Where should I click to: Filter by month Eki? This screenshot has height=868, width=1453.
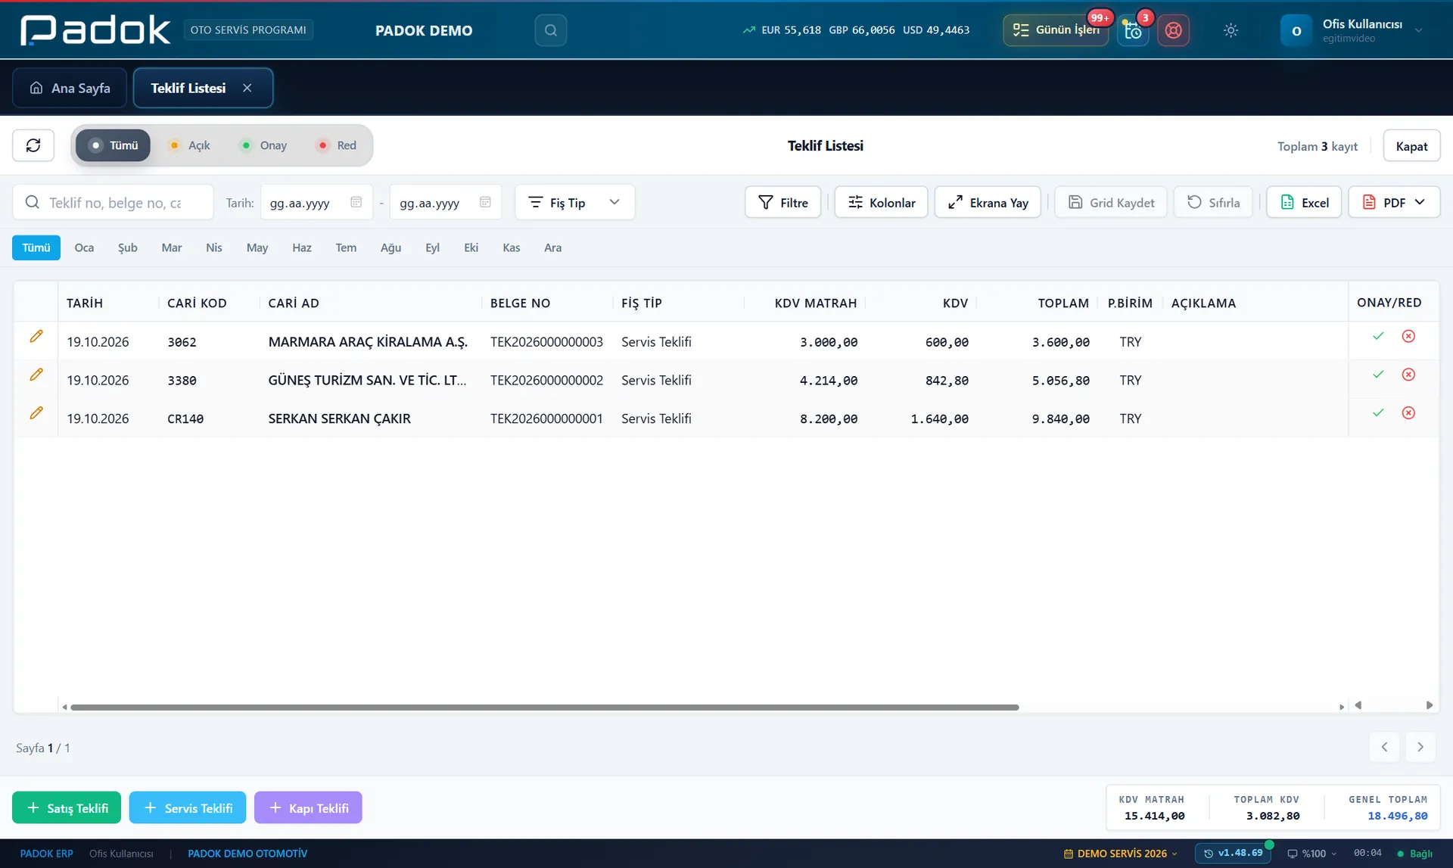(471, 247)
